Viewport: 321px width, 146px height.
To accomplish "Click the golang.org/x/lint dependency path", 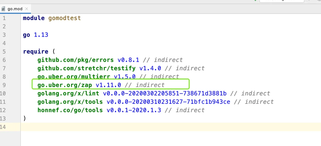I will (68, 94).
